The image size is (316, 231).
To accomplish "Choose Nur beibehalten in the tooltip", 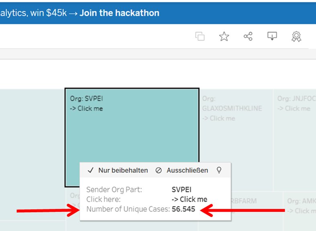I will pos(118,170).
